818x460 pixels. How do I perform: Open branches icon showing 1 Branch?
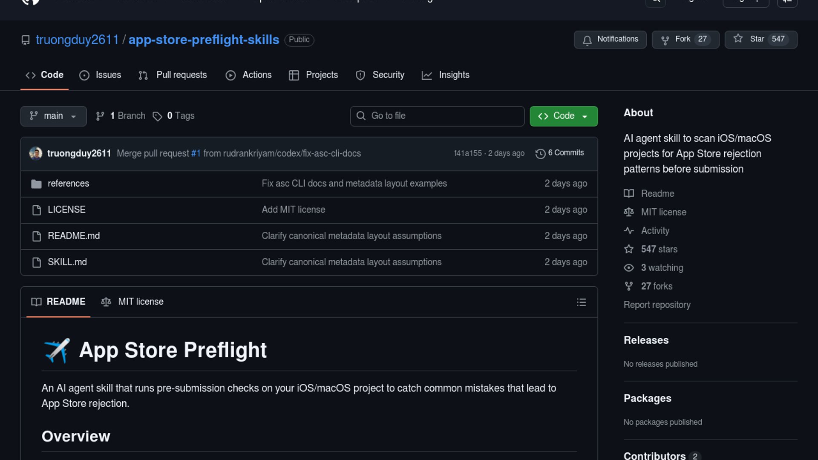tap(100, 116)
